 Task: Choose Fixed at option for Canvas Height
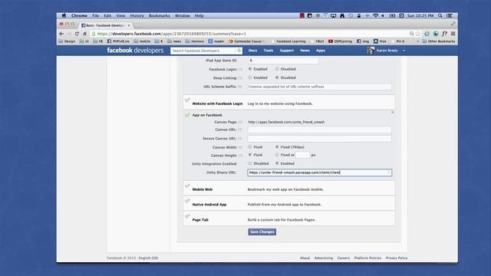coord(277,155)
